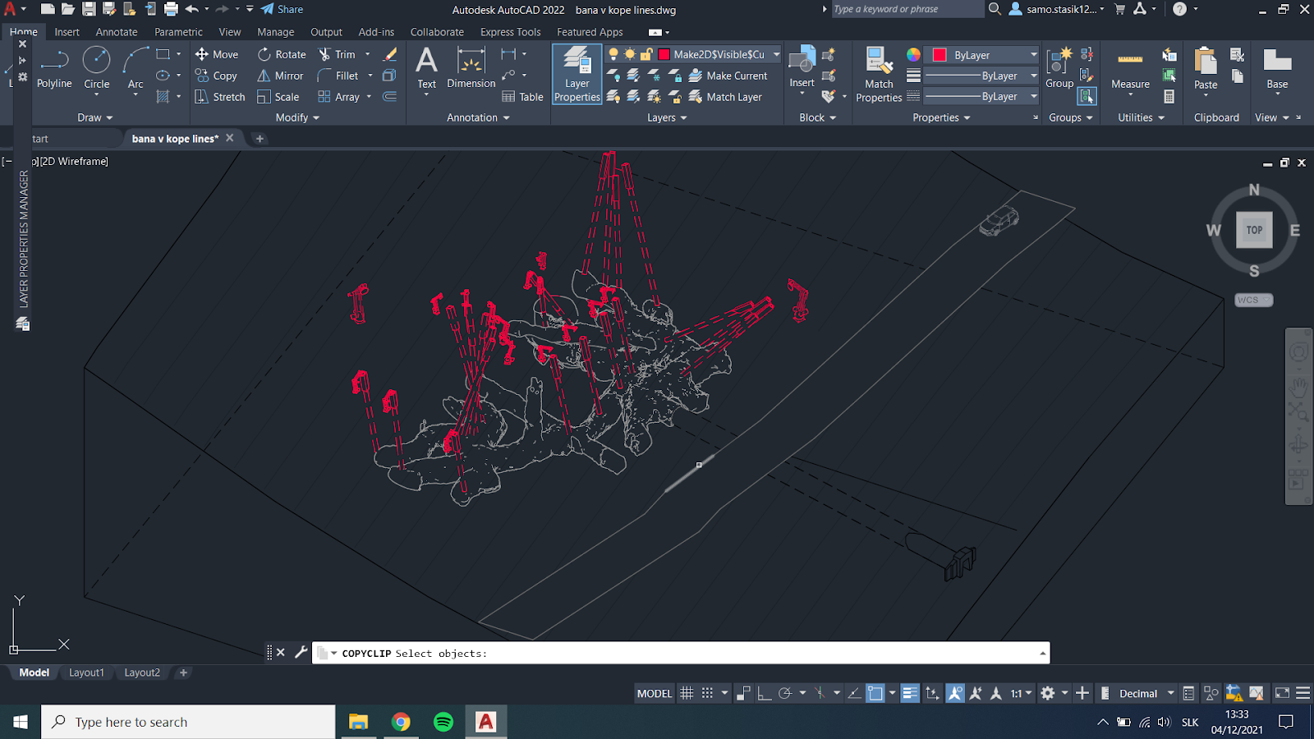Open the Manage ribbon tab
This screenshot has height=739, width=1314.
coord(275,32)
